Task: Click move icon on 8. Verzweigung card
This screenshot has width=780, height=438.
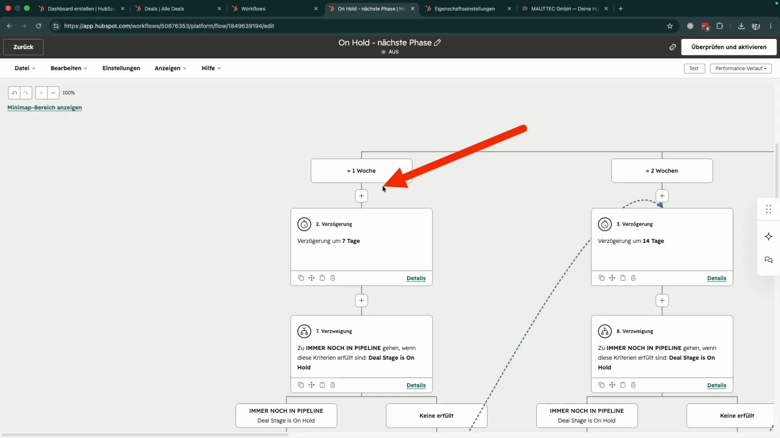Action: 612,385
